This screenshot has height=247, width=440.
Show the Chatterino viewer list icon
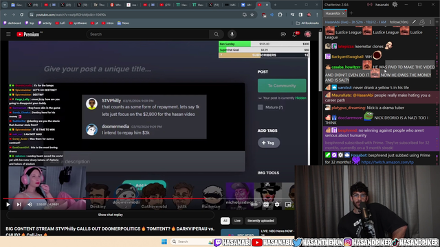click(421, 22)
